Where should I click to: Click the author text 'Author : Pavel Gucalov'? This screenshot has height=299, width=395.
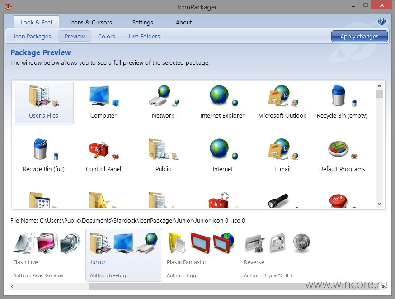point(38,275)
